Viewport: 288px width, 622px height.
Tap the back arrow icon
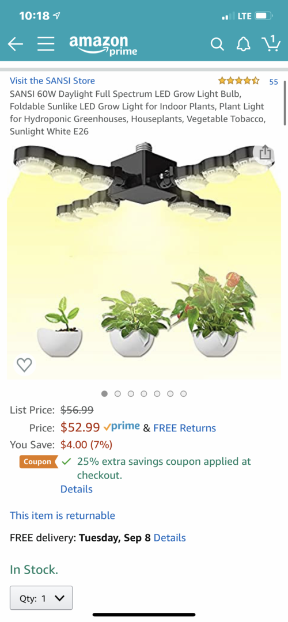click(x=15, y=44)
